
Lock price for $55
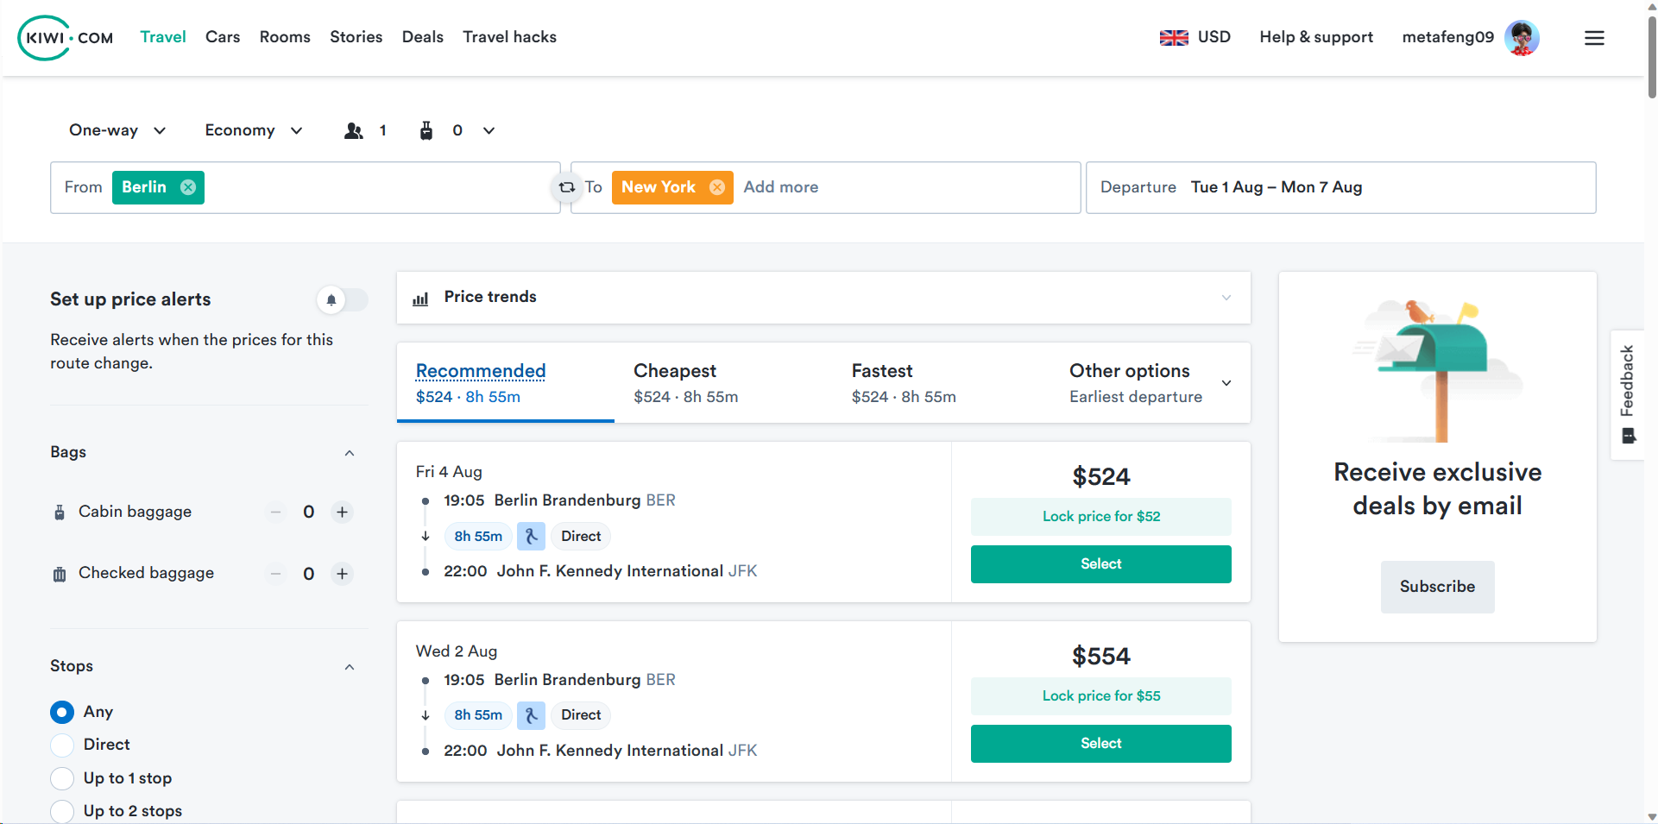point(1101,696)
